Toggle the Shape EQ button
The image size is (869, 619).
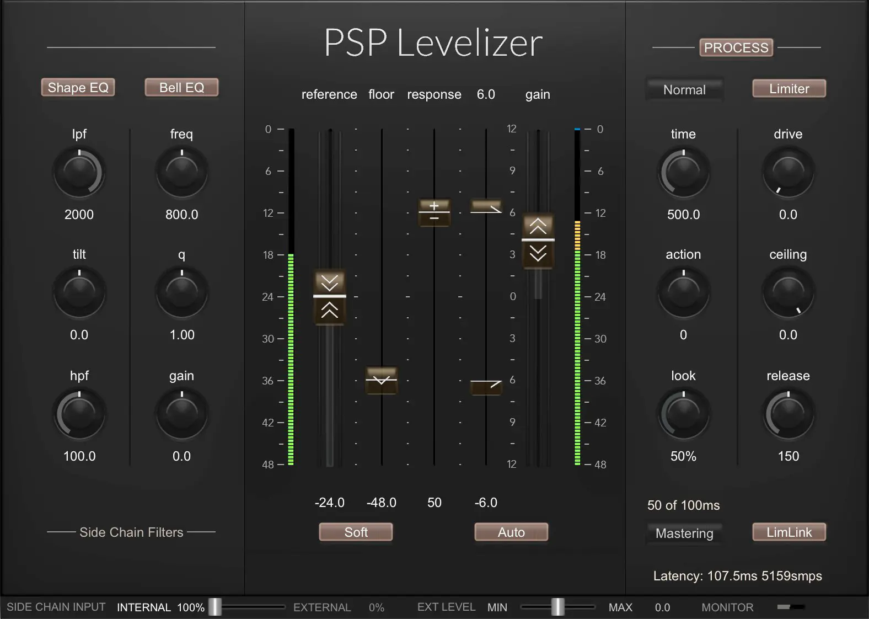(x=78, y=87)
